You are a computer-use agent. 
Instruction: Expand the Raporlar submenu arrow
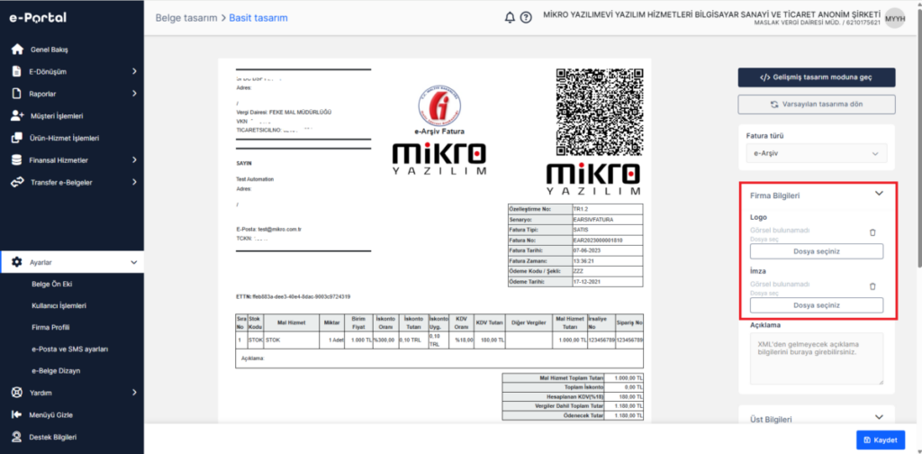tap(135, 94)
